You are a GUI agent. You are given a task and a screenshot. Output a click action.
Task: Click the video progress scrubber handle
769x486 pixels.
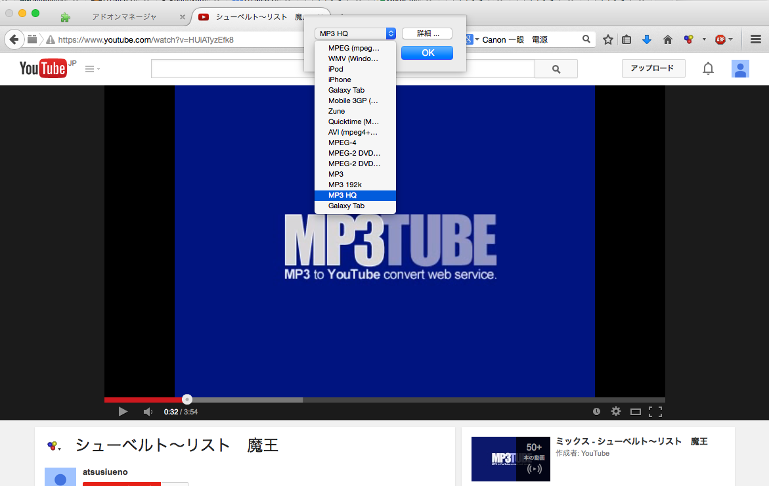187,400
